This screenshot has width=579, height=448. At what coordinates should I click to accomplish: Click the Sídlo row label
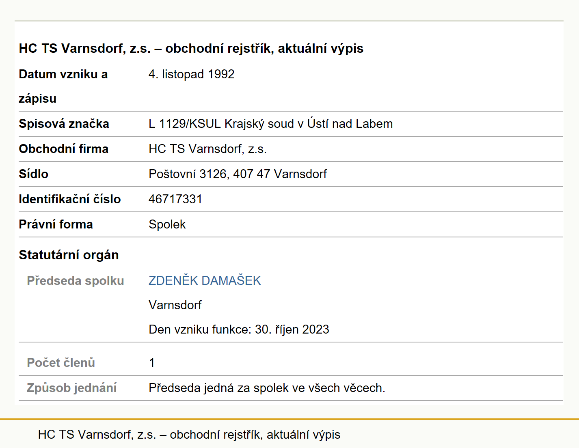pos(34,174)
